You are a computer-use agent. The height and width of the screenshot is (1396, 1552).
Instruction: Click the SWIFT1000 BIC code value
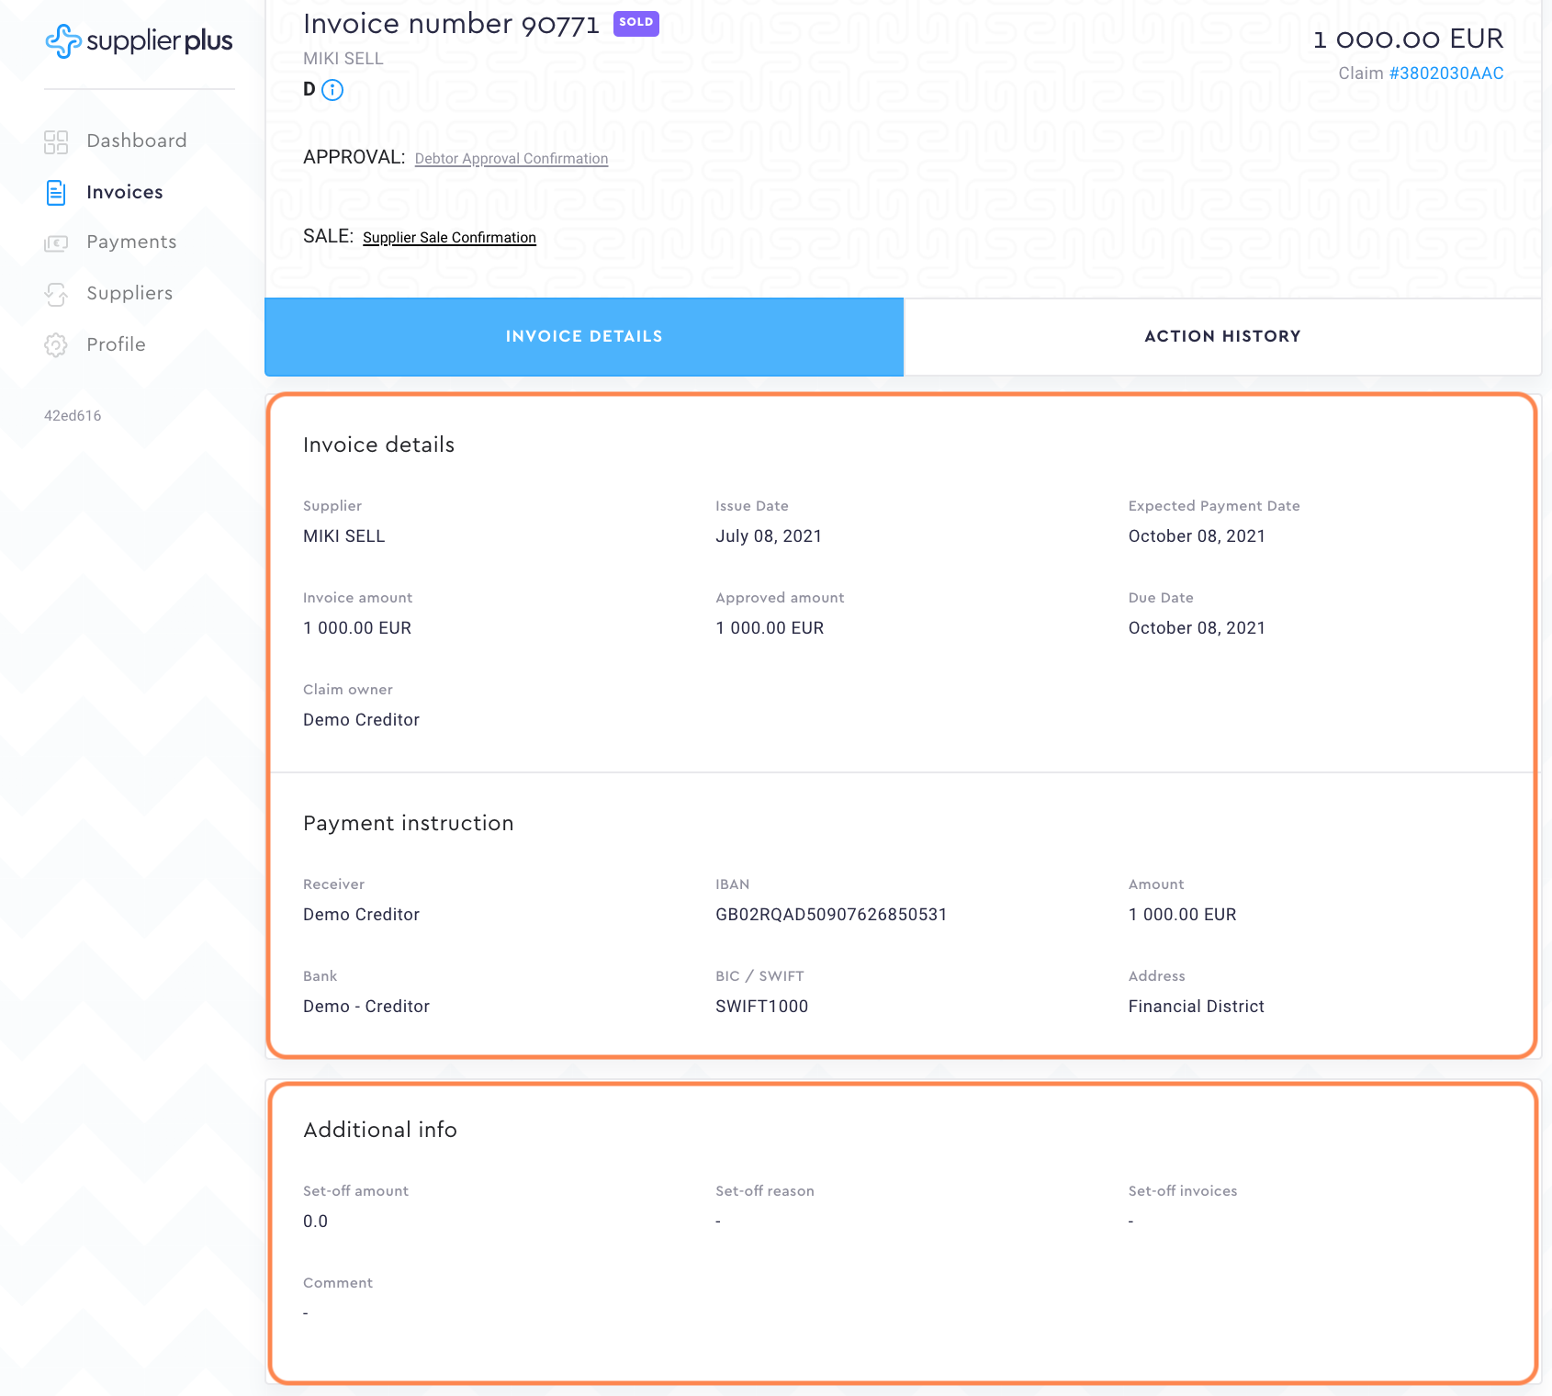pos(761,1007)
